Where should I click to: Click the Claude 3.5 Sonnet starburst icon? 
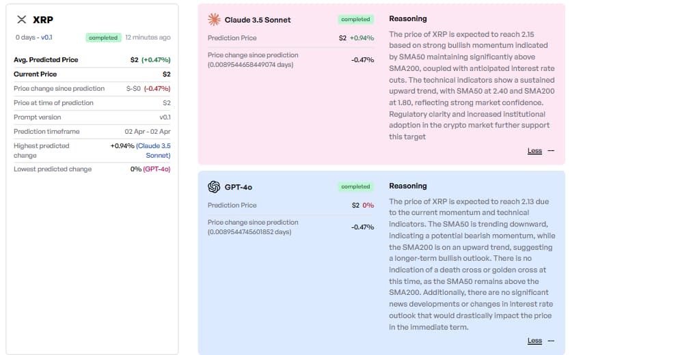pyautogui.click(x=214, y=19)
